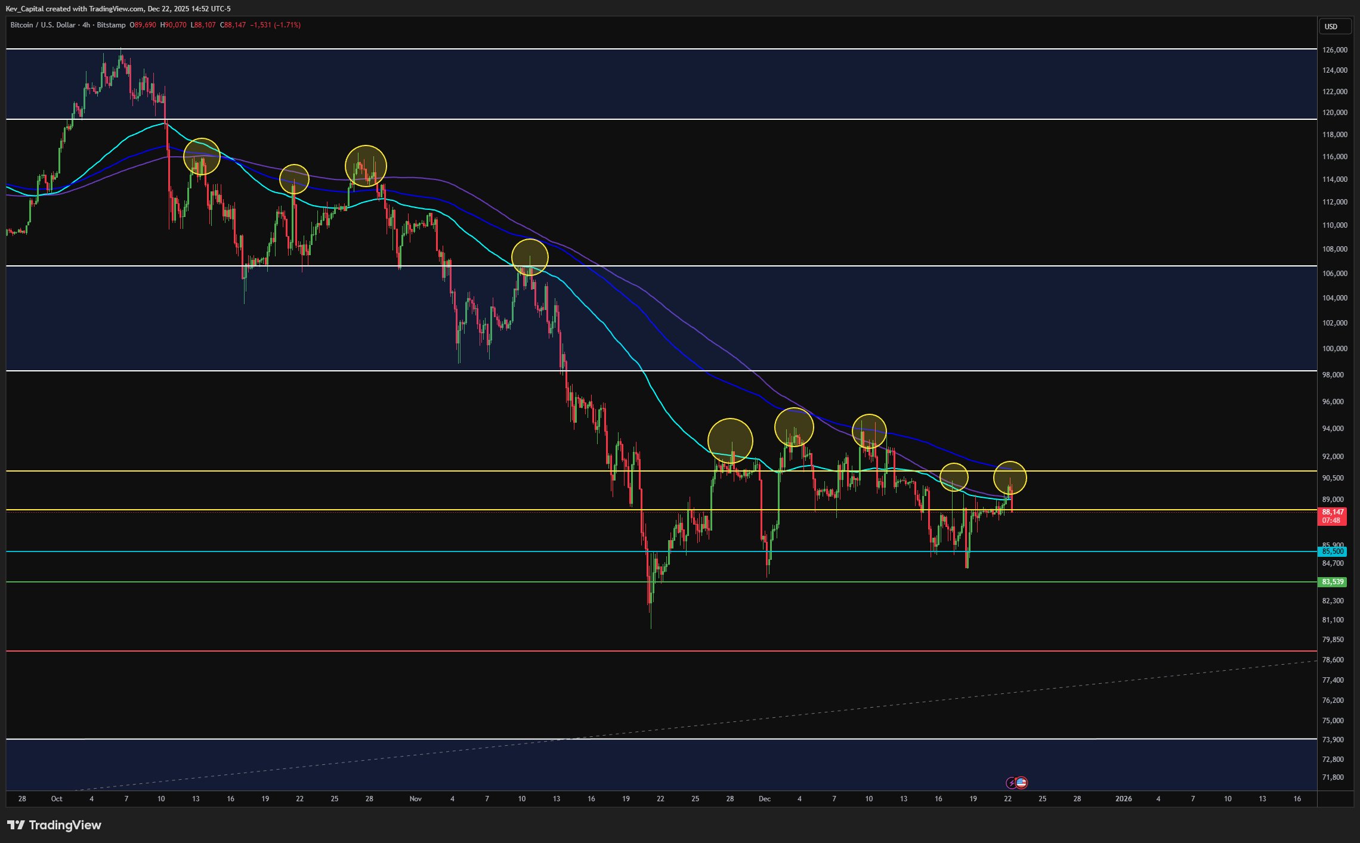Toggle the O89,690 open value readout
1360x843 pixels.
point(143,25)
